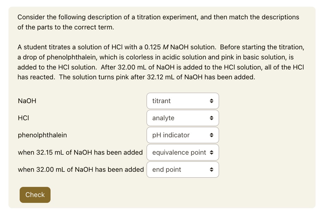
Task: Select the HCl row label
Action: 24,118
